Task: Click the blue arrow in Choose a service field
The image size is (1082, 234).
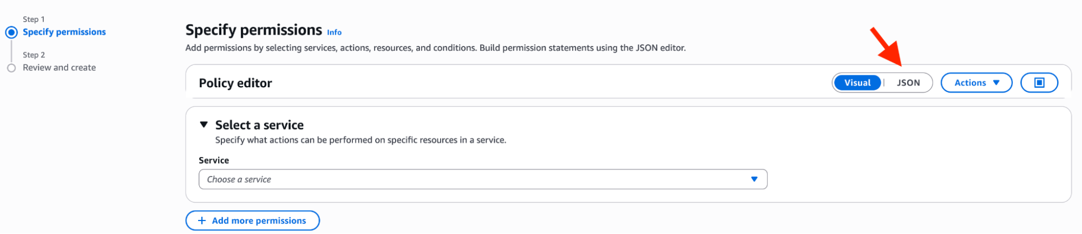Action: (x=754, y=179)
